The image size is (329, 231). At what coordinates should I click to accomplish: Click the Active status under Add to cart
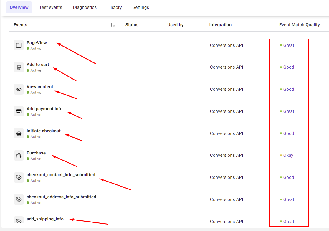point(34,70)
